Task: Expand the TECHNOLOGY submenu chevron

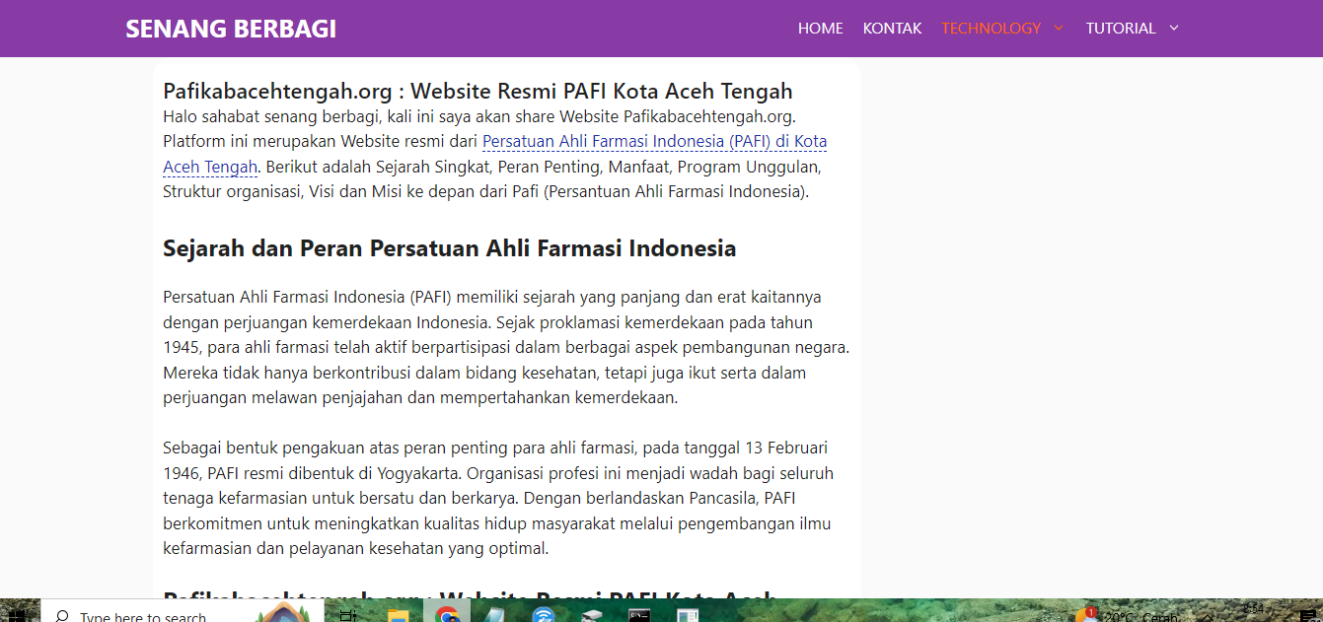Action: point(1059,29)
